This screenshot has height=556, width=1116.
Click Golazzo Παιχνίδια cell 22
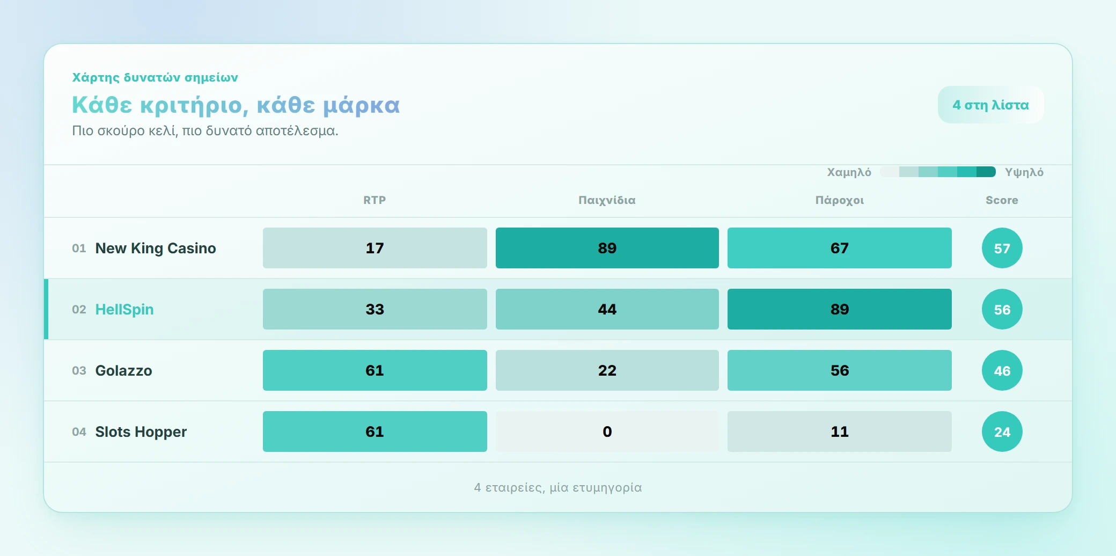[x=607, y=370]
